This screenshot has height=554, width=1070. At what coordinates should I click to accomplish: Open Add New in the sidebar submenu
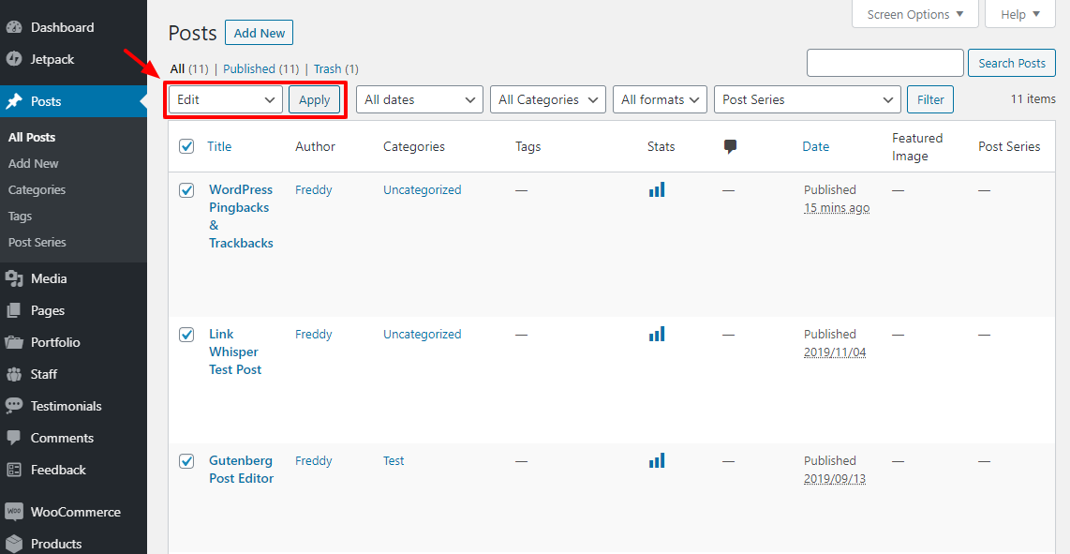pos(34,164)
